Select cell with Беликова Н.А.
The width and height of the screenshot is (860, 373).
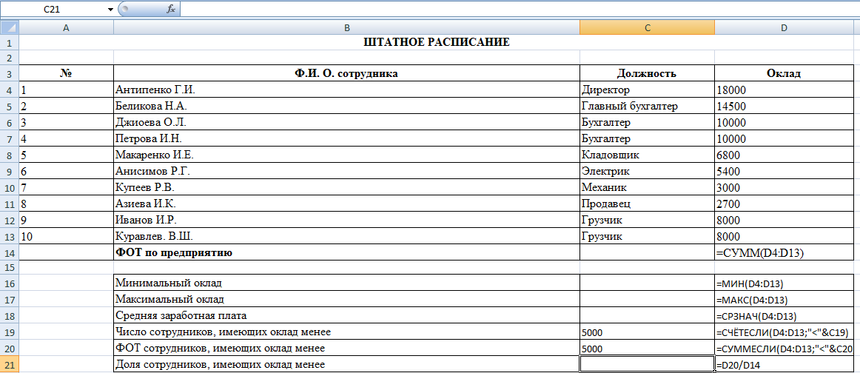tap(346, 107)
